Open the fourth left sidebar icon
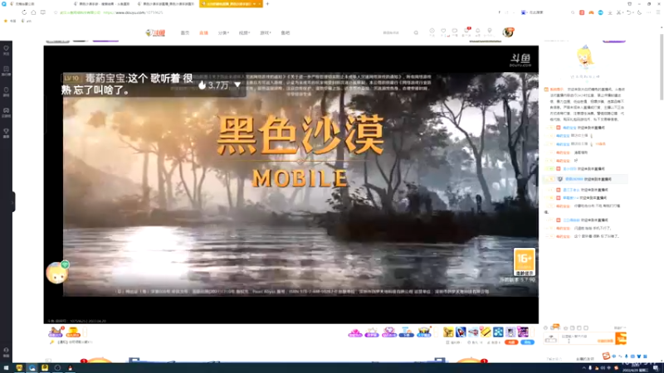 click(6, 112)
